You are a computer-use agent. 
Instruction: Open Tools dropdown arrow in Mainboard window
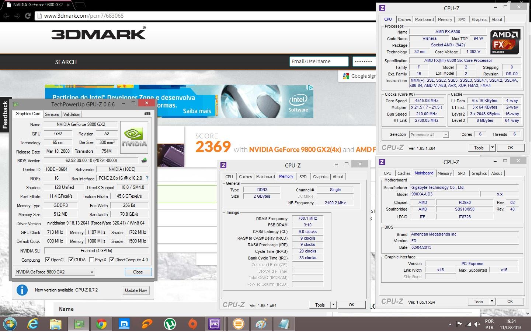click(x=491, y=301)
